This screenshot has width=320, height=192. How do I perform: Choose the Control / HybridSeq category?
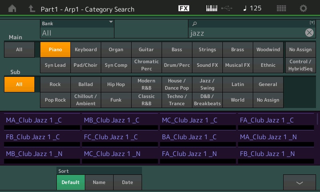coord(300,65)
